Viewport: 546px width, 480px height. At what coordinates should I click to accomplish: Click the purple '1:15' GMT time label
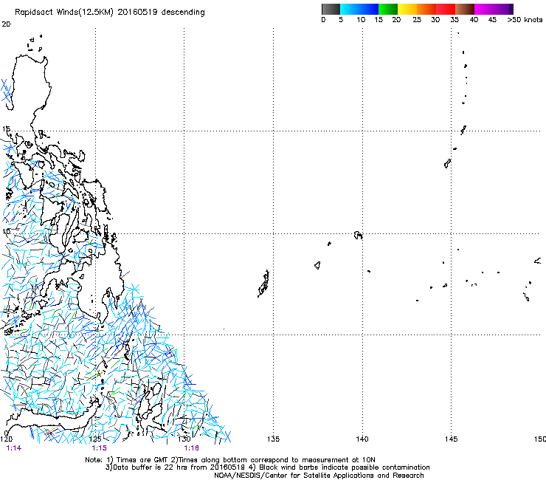[x=100, y=448]
